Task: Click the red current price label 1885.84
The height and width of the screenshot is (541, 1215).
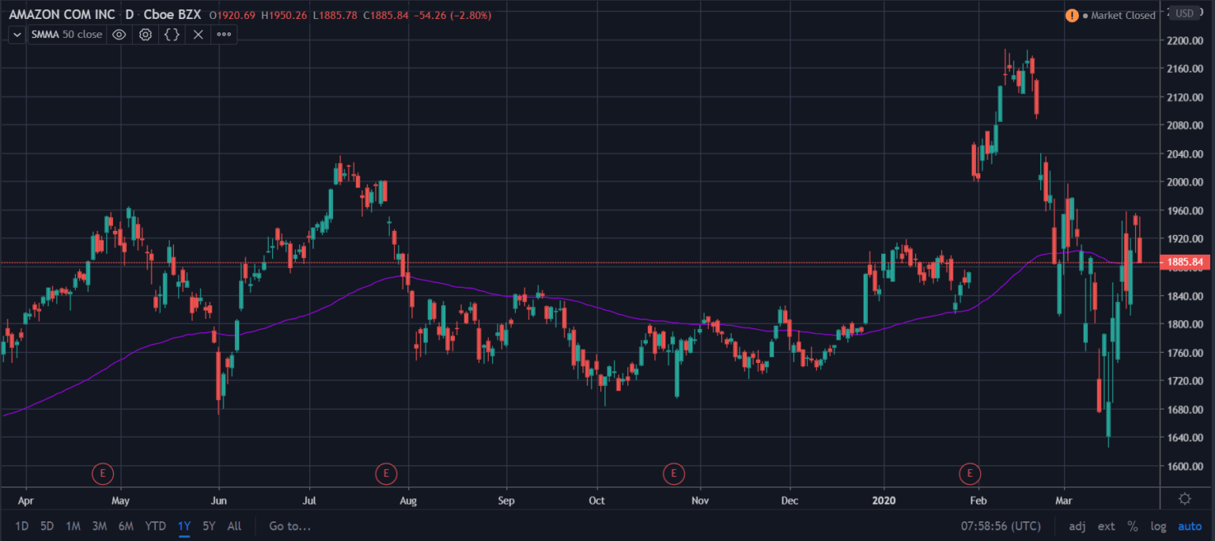Action: tap(1187, 261)
